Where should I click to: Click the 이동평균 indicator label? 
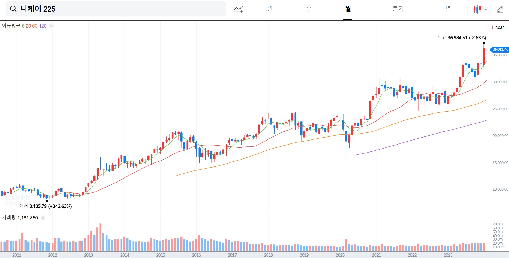[11, 26]
